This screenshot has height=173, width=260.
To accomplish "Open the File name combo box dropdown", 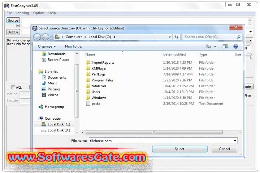I will click(x=235, y=141).
